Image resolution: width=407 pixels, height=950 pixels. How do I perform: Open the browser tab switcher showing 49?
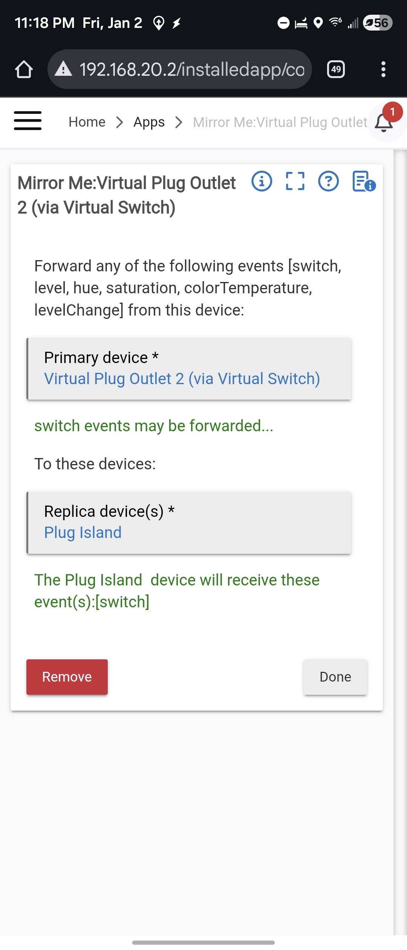(336, 69)
